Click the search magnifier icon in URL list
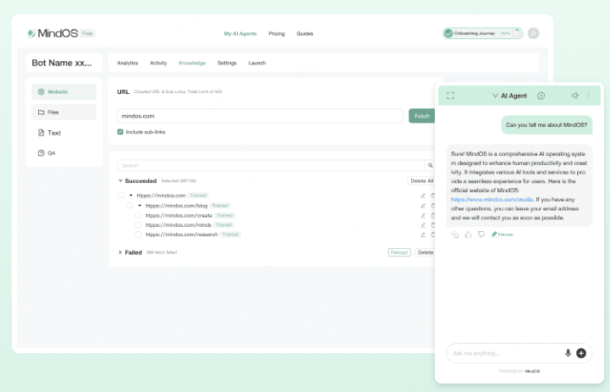 (x=430, y=166)
